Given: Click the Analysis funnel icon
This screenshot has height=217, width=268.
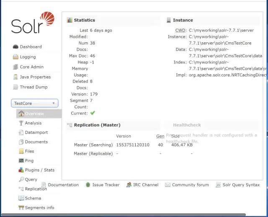Looking at the screenshot, I should 21,123.
